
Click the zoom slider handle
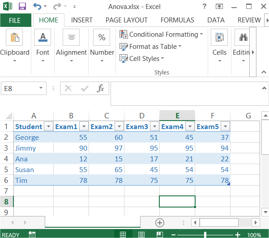[x=205, y=234]
